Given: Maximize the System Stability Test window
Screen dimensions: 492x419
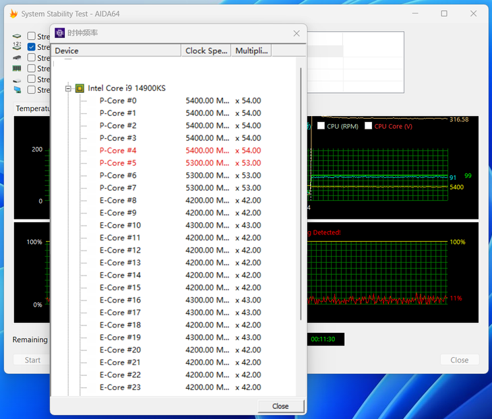Looking at the screenshot, I should pos(444,13).
